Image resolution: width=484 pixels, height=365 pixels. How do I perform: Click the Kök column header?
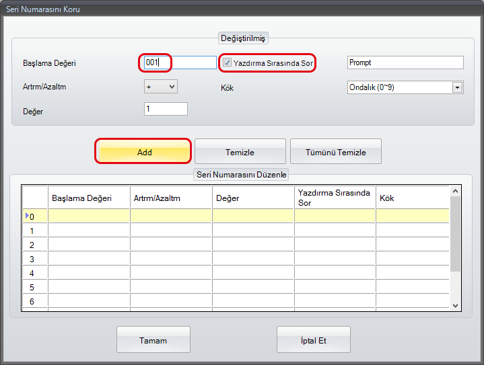point(412,198)
